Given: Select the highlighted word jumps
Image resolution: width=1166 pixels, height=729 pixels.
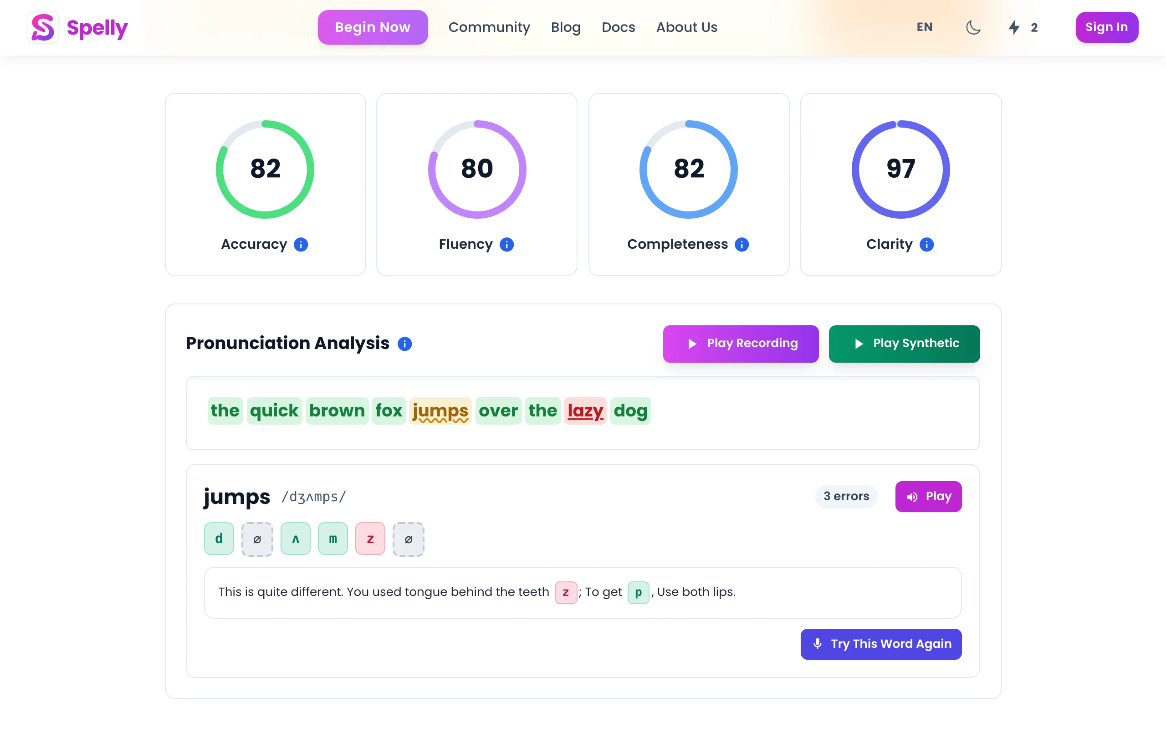Looking at the screenshot, I should click(x=440, y=411).
